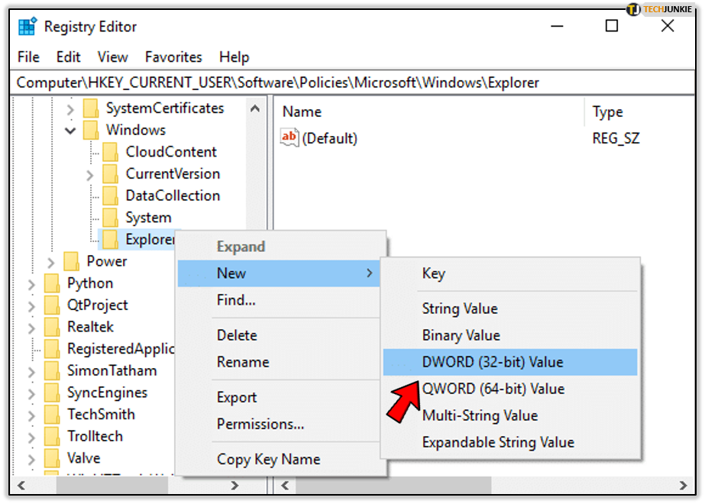Expand the SystemCertificates key

[x=70, y=109]
